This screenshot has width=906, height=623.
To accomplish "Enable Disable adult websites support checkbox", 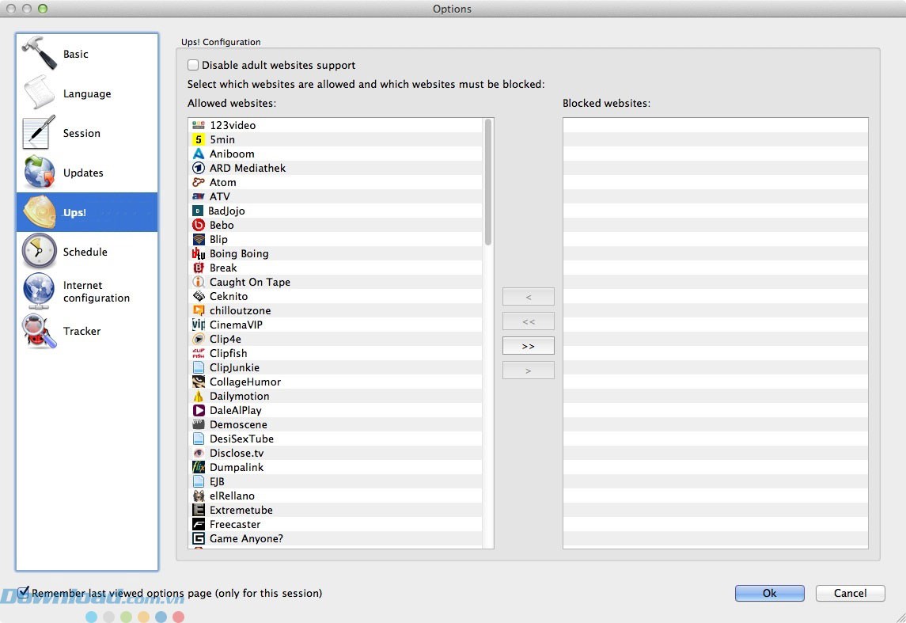I will [193, 66].
